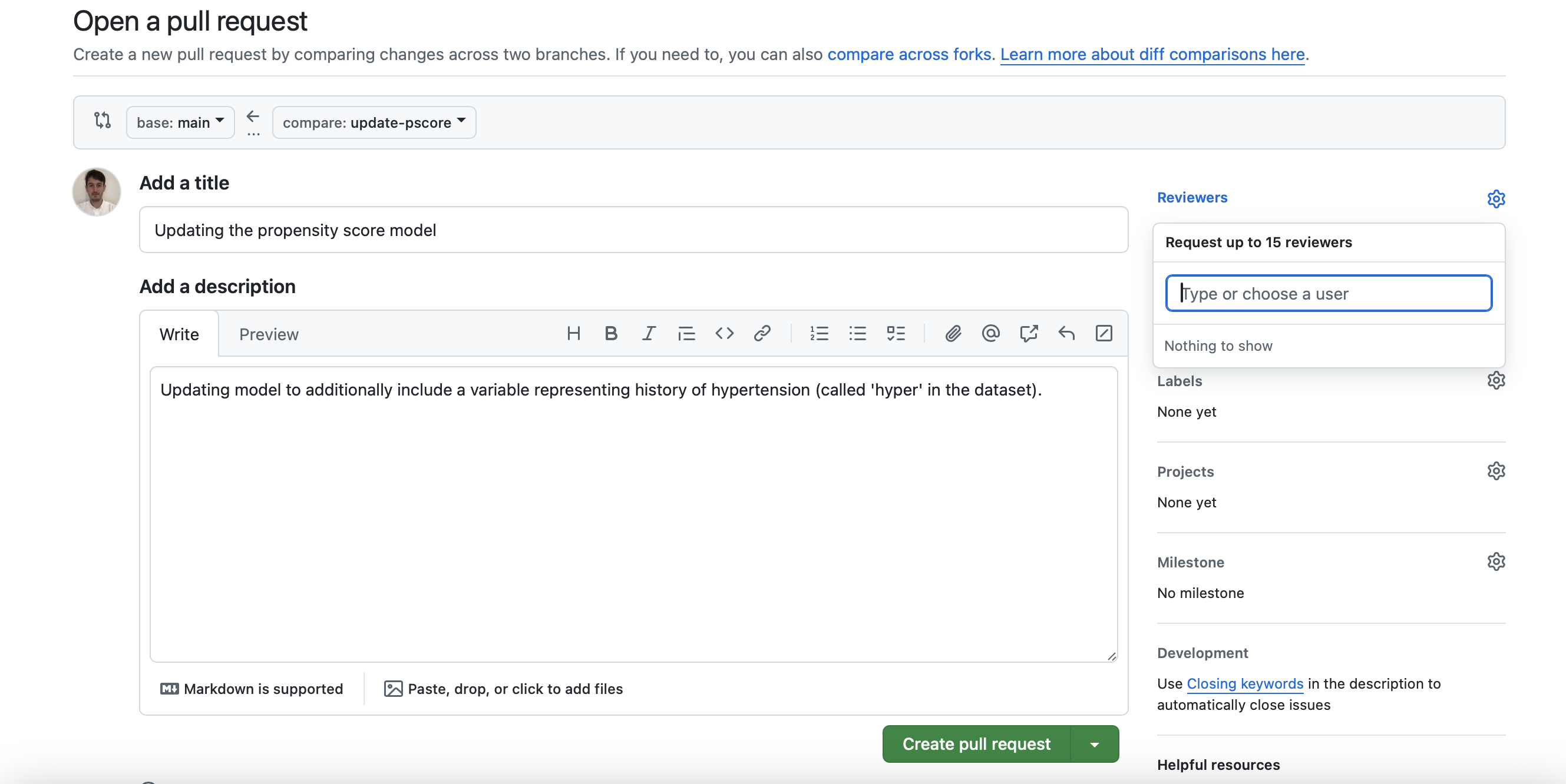Open the Labels gear settings

pos(1495,381)
